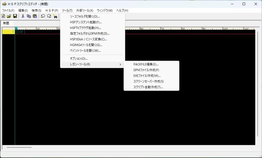Choose HSPTVブラウザ起動(H)...
This screenshot has height=158, width=262.
(93, 28)
